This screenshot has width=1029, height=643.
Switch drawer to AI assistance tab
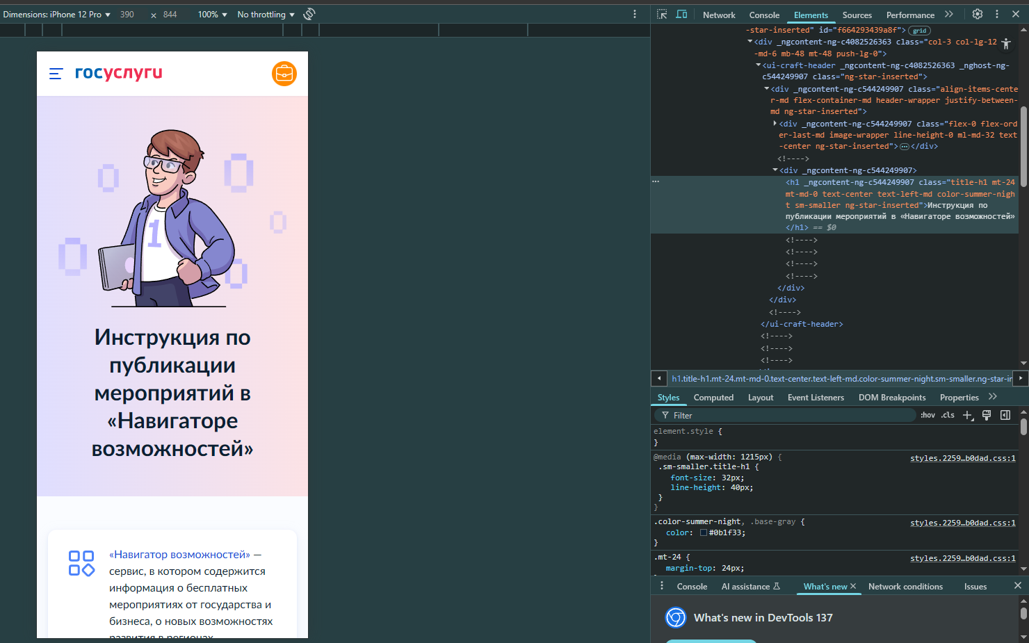pos(751,587)
